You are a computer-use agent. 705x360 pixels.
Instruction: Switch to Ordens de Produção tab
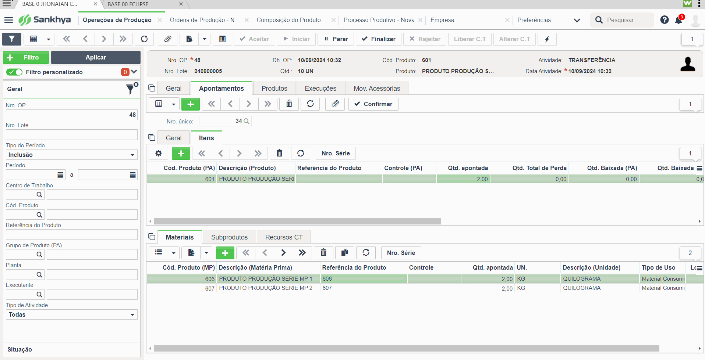click(x=205, y=20)
